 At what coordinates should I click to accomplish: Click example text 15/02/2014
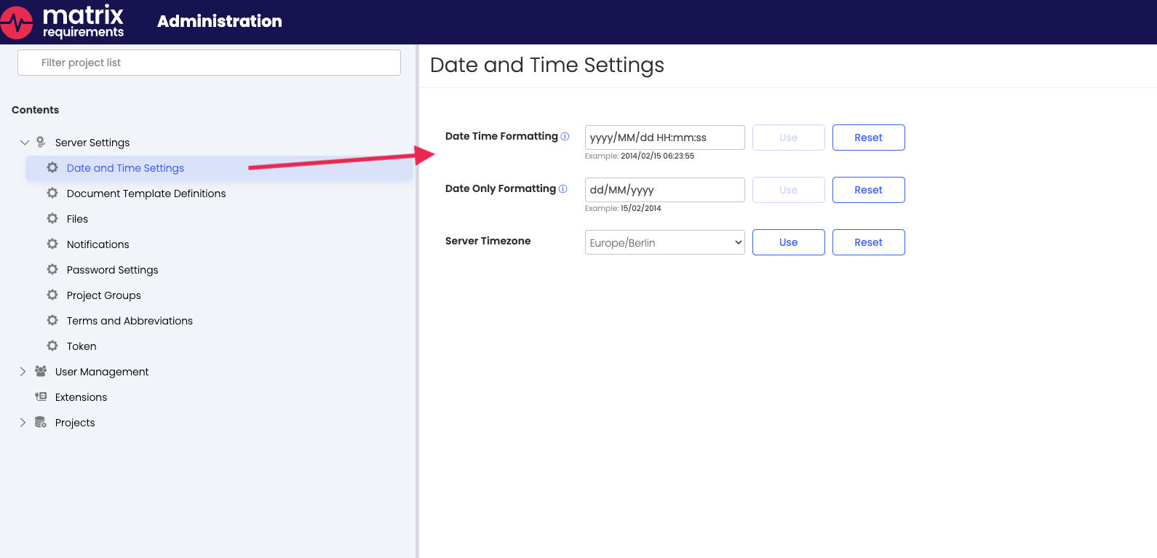(640, 208)
